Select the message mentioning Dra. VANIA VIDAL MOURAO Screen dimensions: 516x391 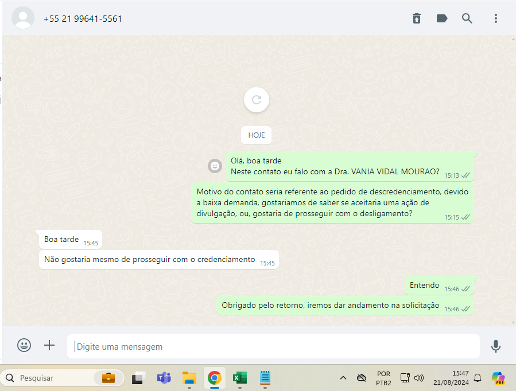350,166
